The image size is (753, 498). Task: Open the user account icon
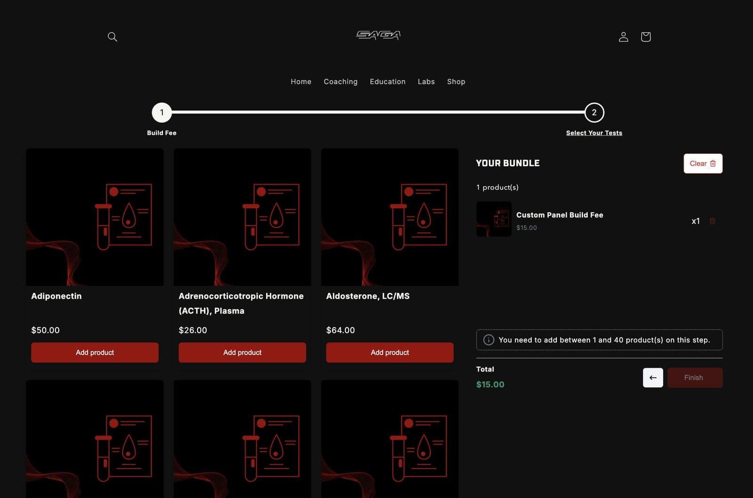point(623,37)
